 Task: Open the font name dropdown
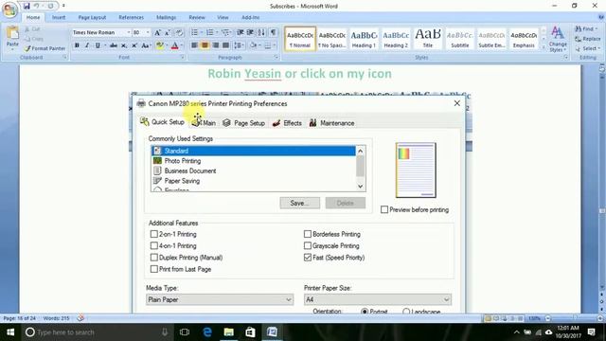(x=129, y=33)
